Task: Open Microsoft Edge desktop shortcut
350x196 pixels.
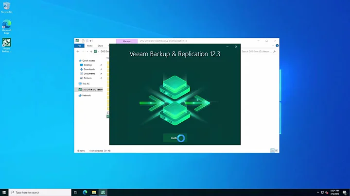Action: tap(6, 27)
